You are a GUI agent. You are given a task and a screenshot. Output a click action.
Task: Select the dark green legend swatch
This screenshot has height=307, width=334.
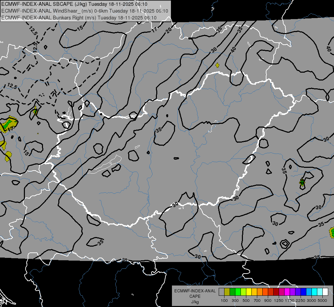pyautogui.click(x=232, y=292)
